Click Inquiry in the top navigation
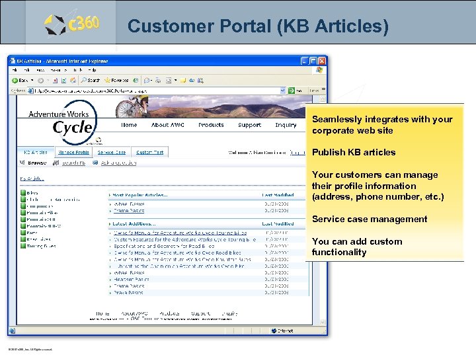Screen dimensions: 476x357 tap(286, 125)
